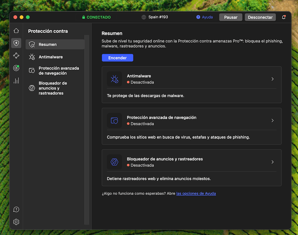Viewport: 298px width, 235px height.
Task: Click the green lock CONECTADO icon
Action: 83,17
